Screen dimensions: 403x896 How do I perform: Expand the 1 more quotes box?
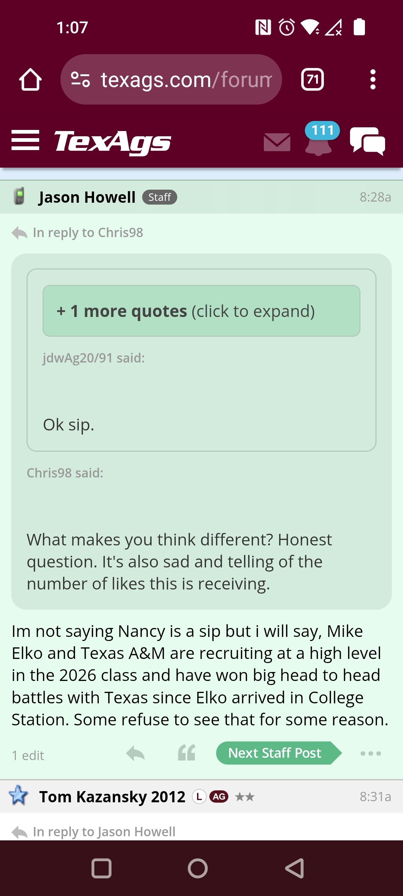[x=201, y=311]
